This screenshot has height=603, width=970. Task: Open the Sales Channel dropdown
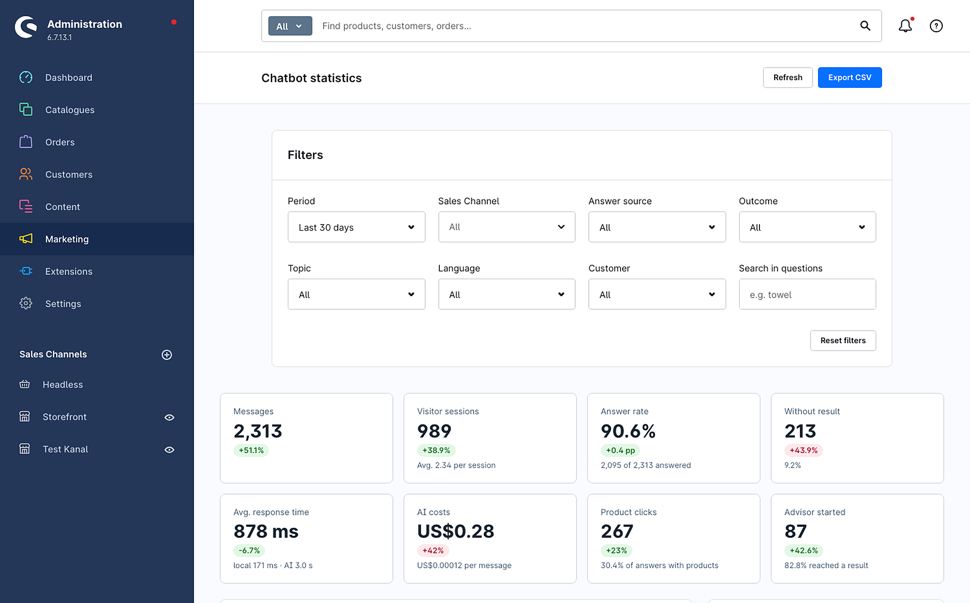[x=506, y=227]
